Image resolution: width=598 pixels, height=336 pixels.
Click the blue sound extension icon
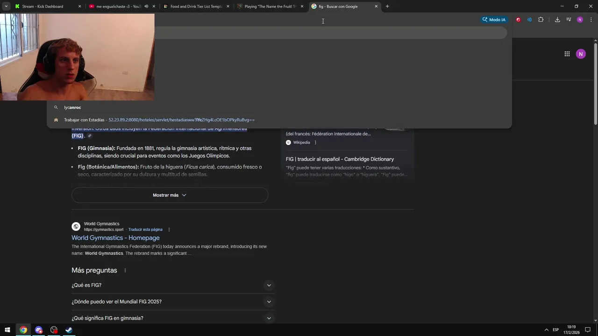coord(529,20)
